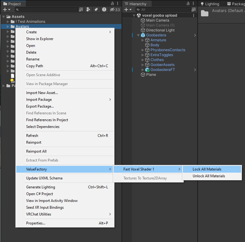This screenshot has width=245, height=242.
Task: Open the voxel gooba upload scene options menu
Action: coord(194,15)
